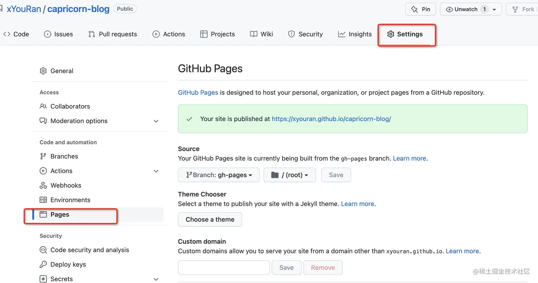Screen dimensions: 538x283
Task: Open capricorn-blog repository link
Action: coord(78,9)
